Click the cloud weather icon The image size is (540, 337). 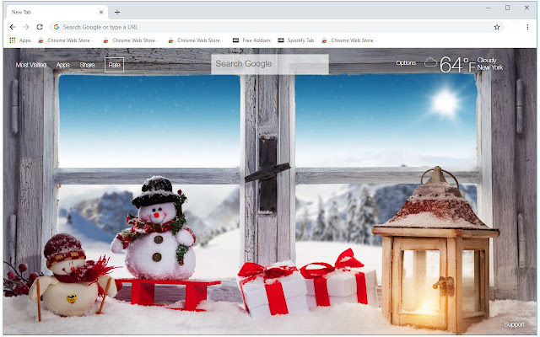coord(430,62)
